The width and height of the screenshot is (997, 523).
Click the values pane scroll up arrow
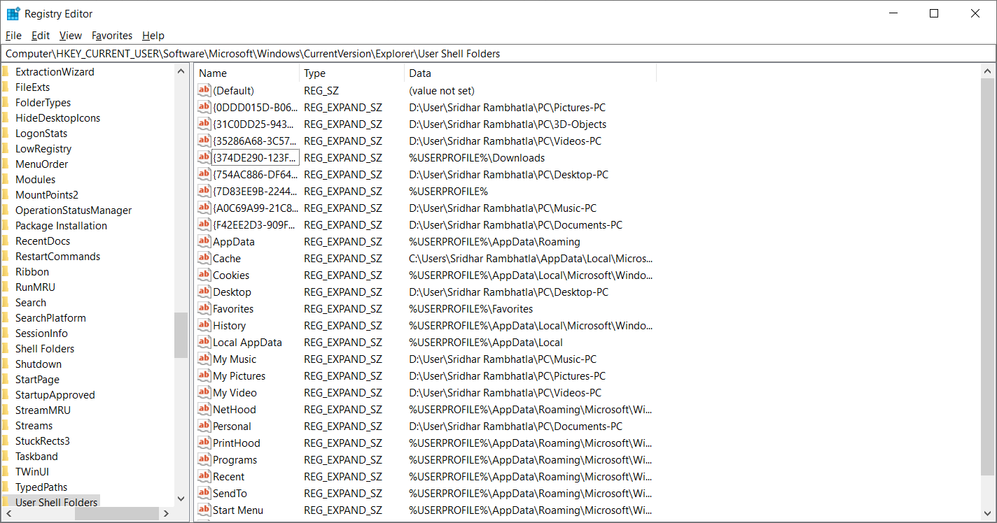coord(988,71)
